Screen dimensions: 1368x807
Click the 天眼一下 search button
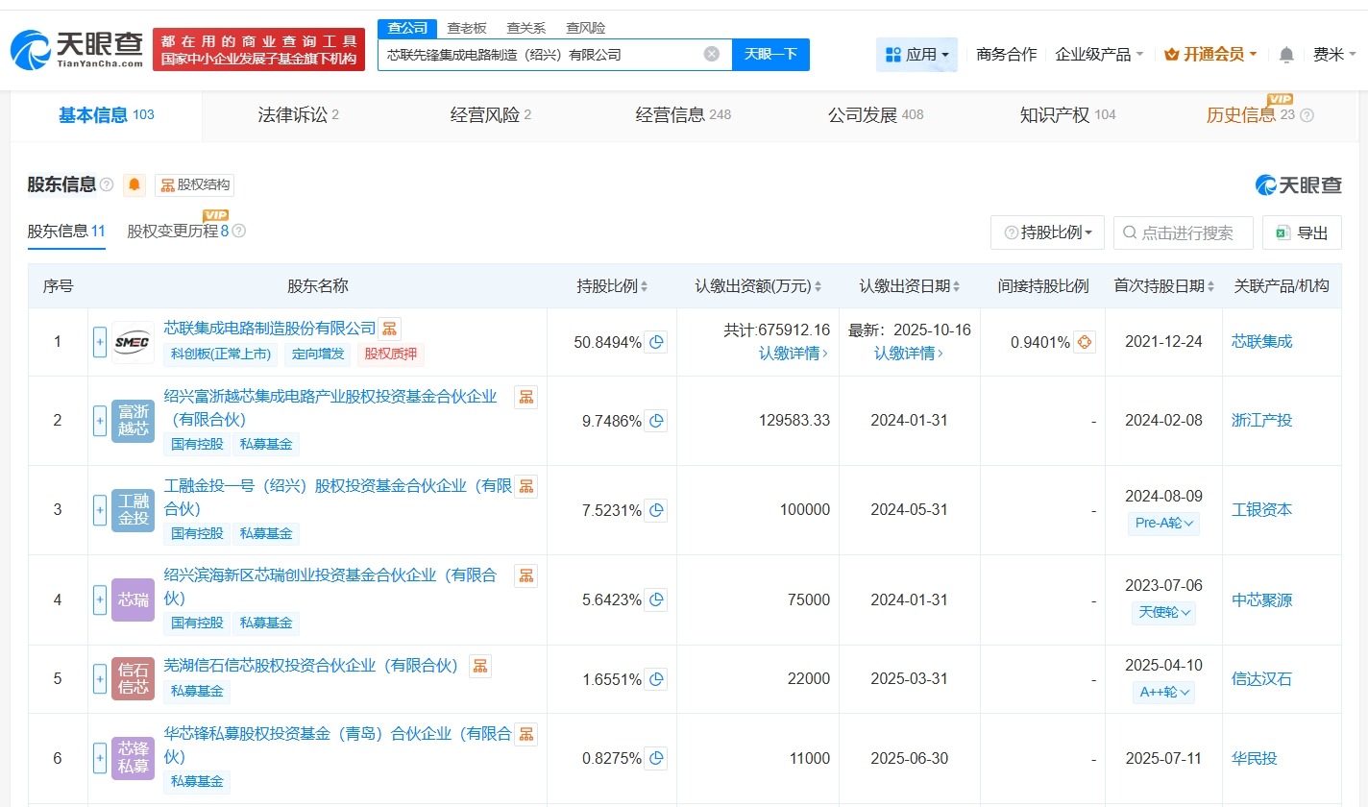pos(771,54)
